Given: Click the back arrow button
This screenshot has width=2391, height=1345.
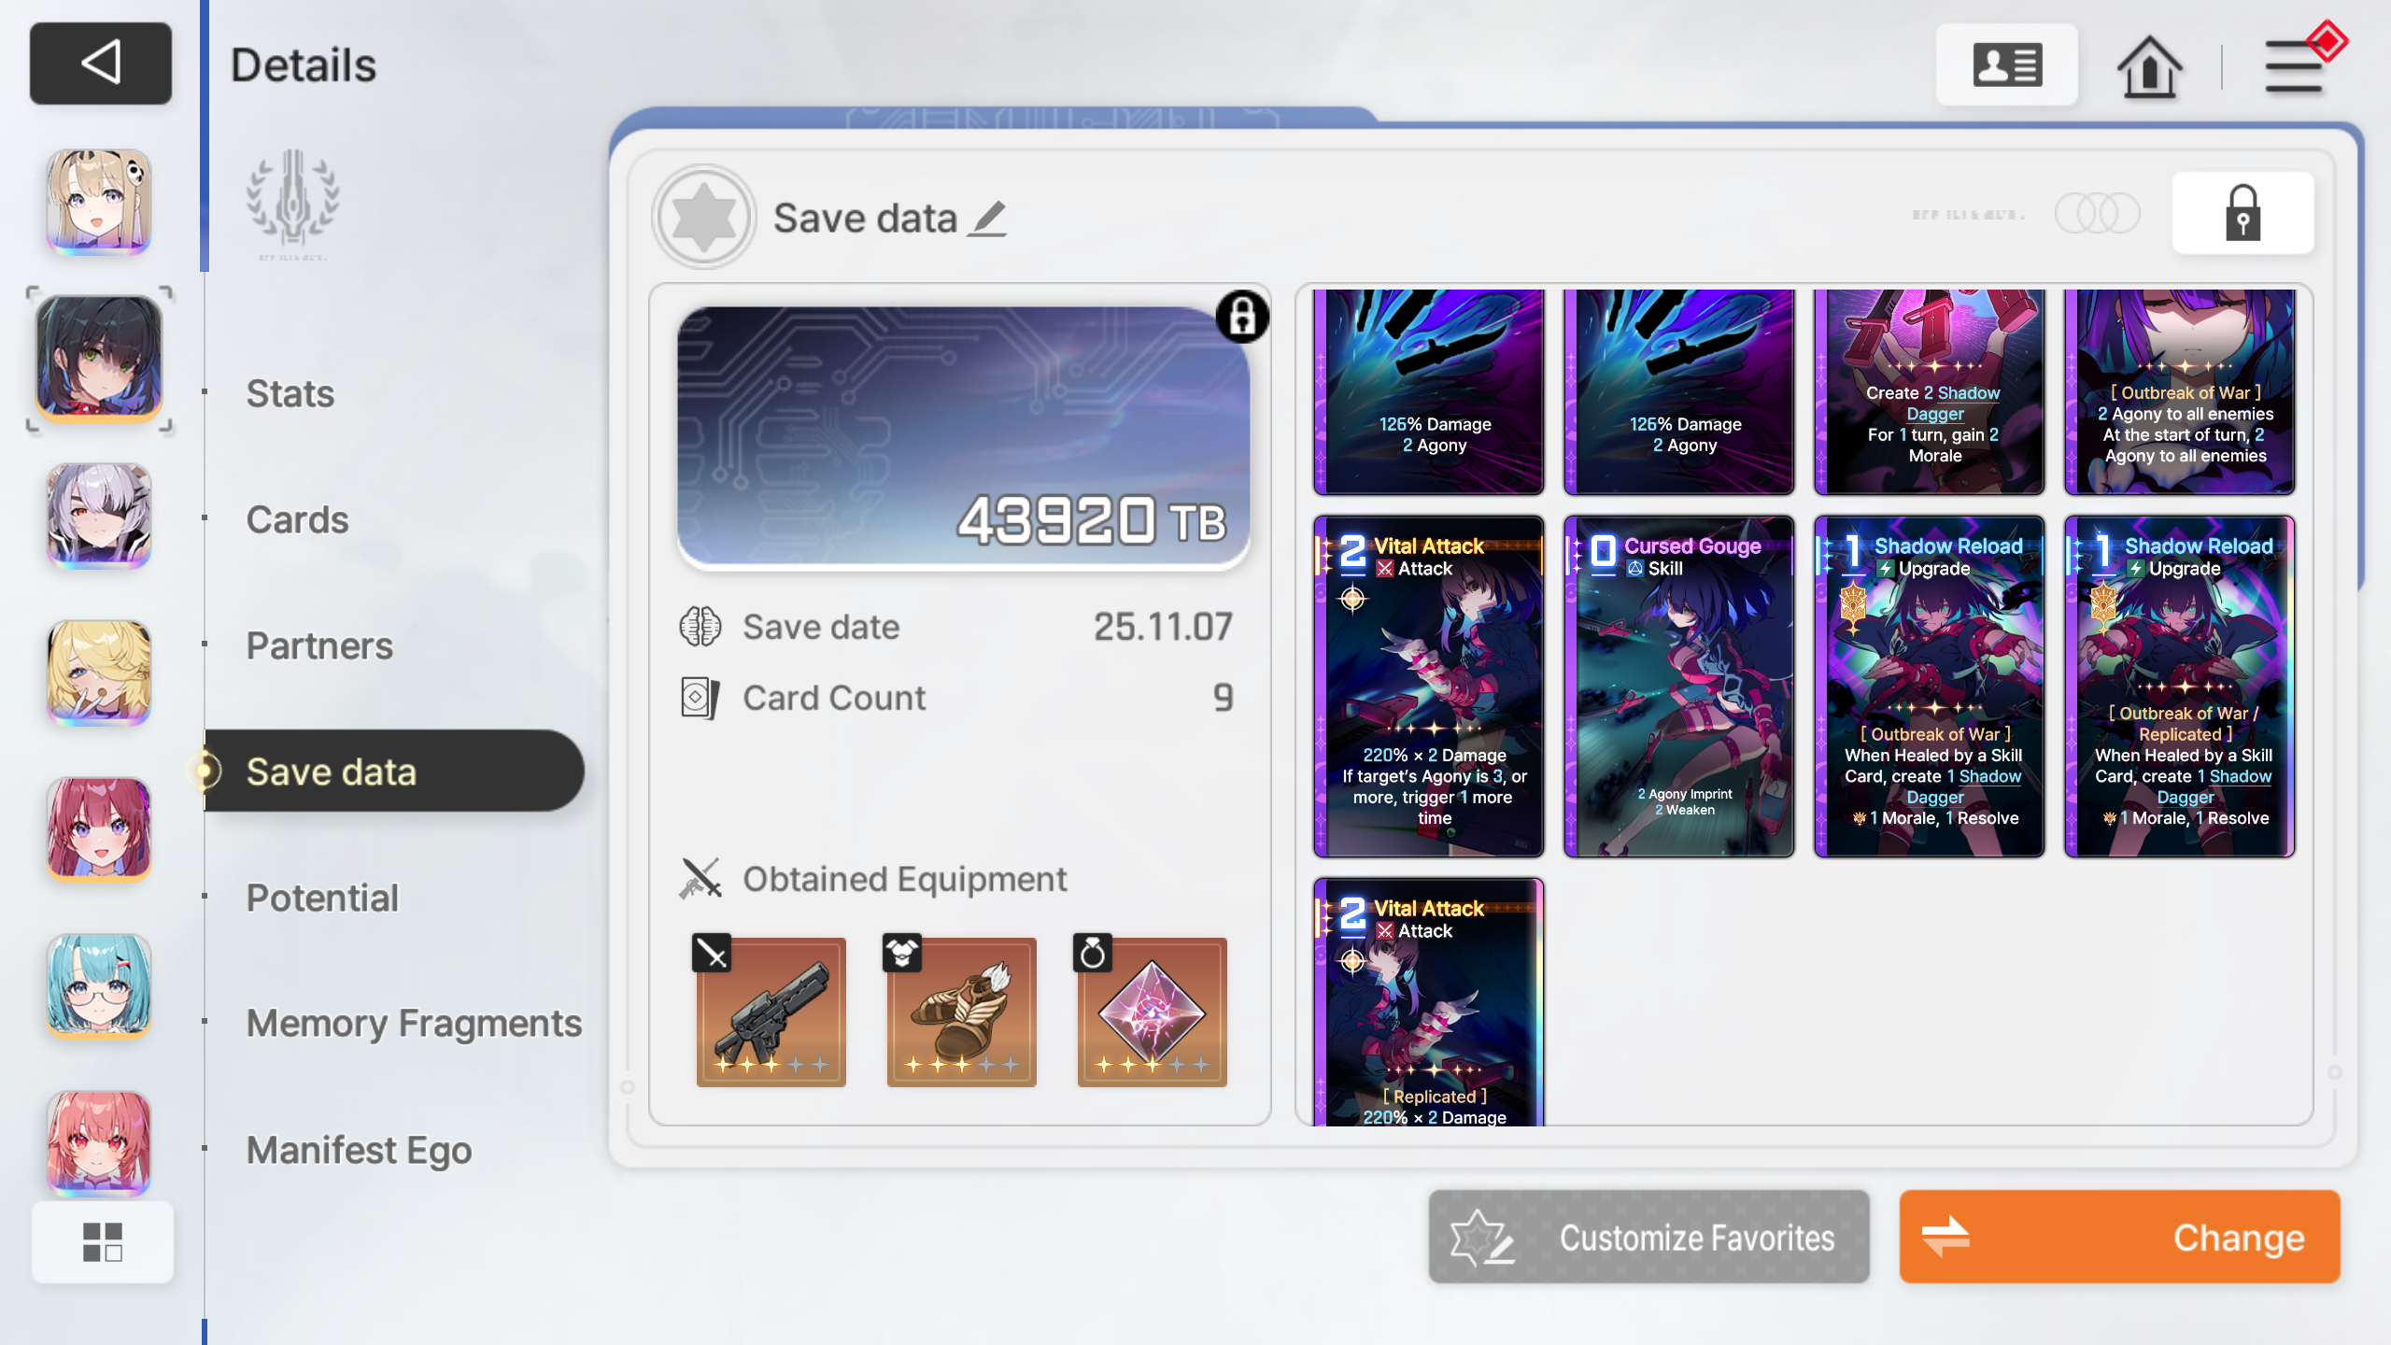Looking at the screenshot, I should click(x=101, y=64).
